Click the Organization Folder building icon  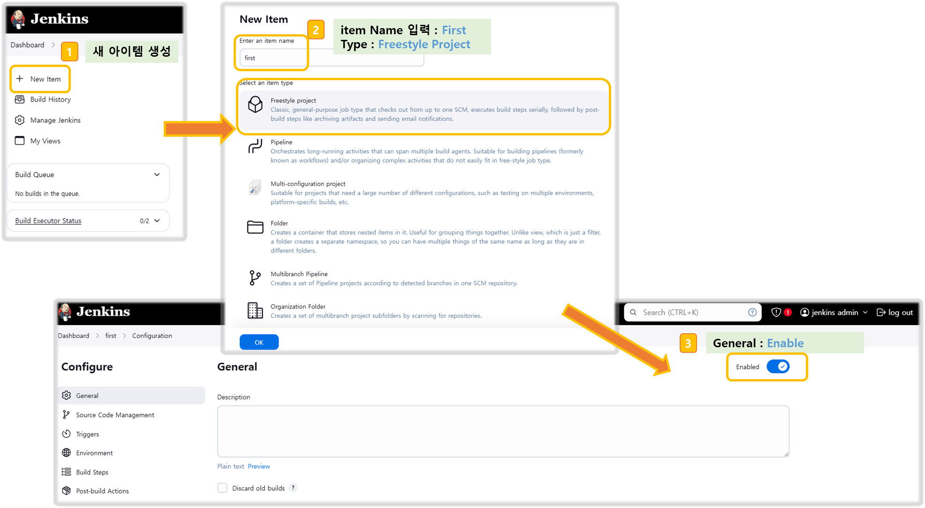coord(255,310)
